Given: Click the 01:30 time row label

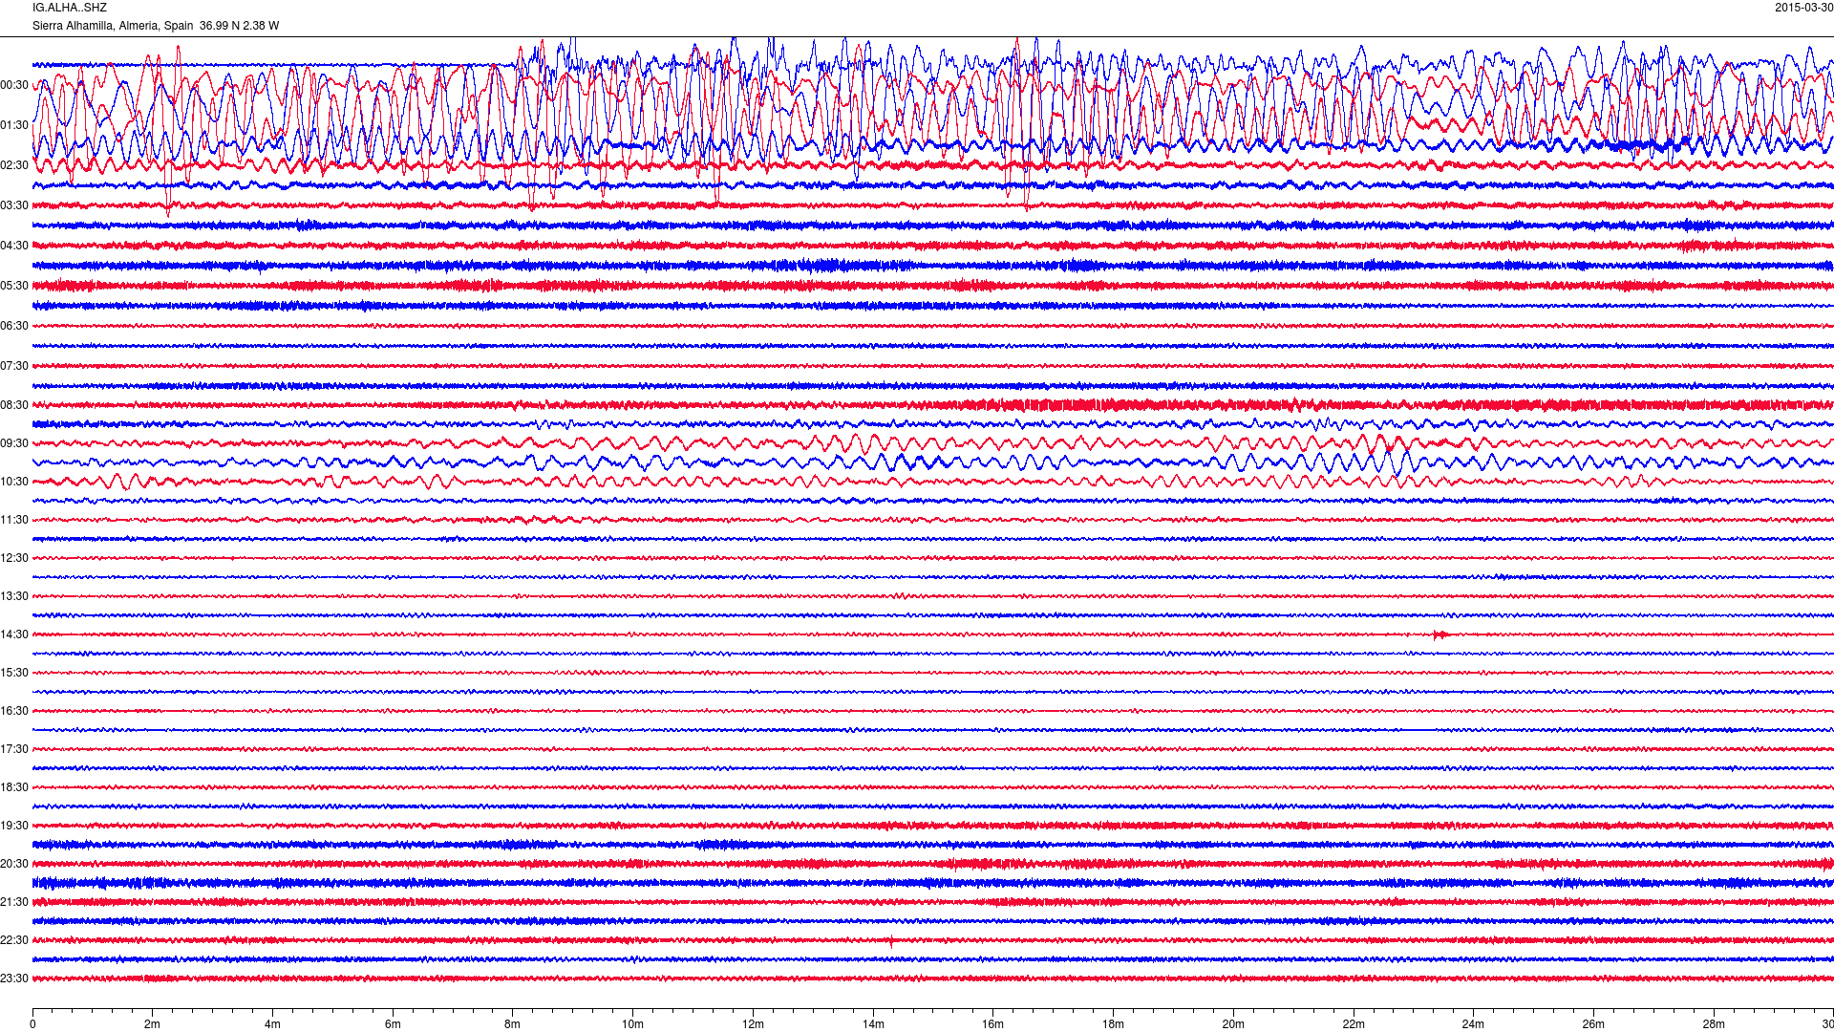Looking at the screenshot, I should [x=14, y=125].
